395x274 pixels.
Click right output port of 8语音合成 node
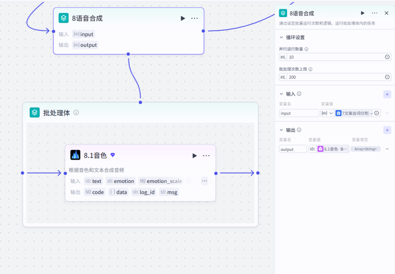(203, 31)
